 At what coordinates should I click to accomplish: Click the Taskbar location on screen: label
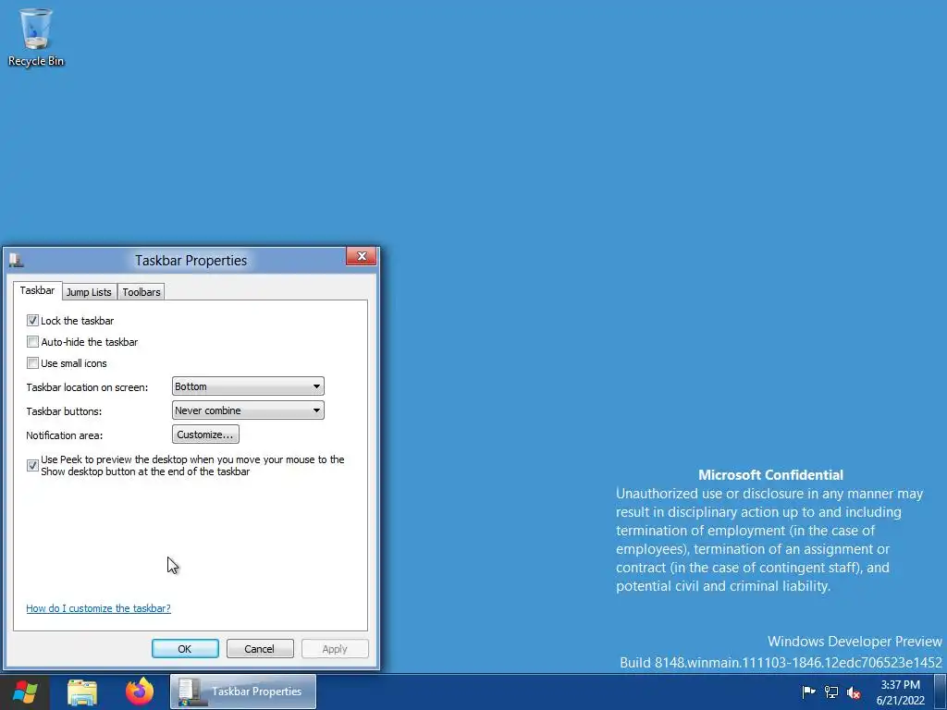click(x=87, y=387)
